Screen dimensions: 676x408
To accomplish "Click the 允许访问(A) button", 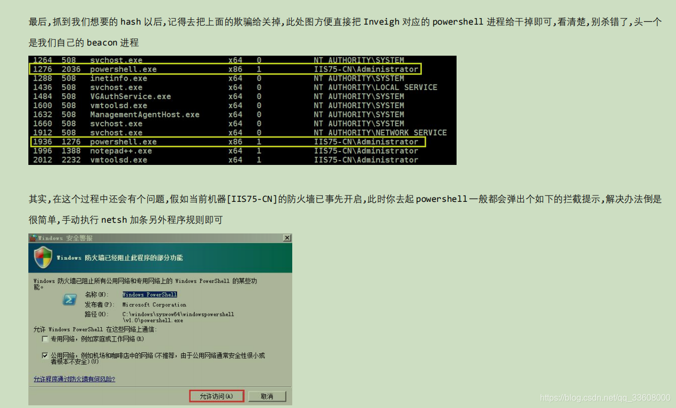I will (x=217, y=396).
